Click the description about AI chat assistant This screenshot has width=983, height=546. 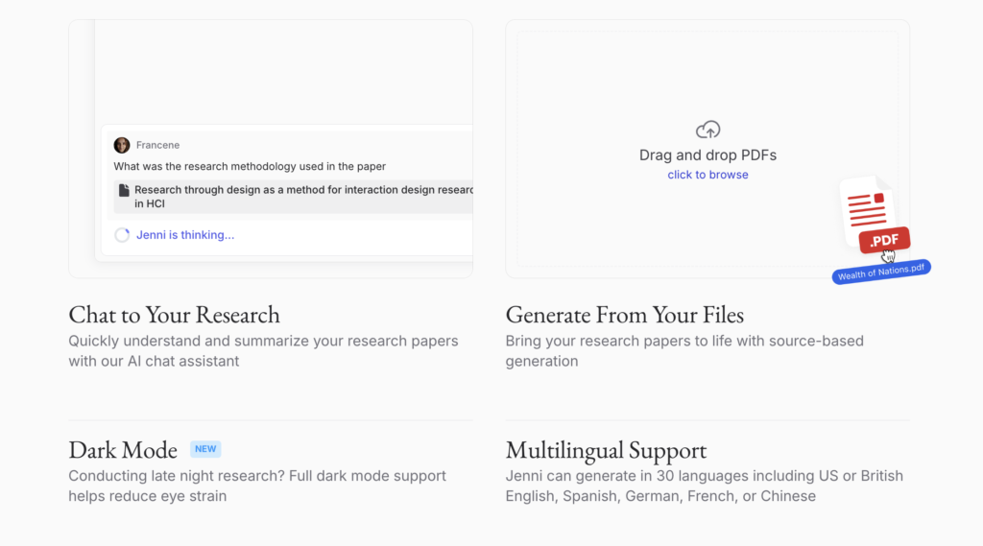(x=263, y=351)
